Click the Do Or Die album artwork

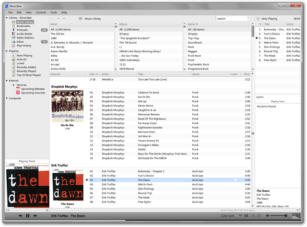pyautogui.click(x=67, y=106)
